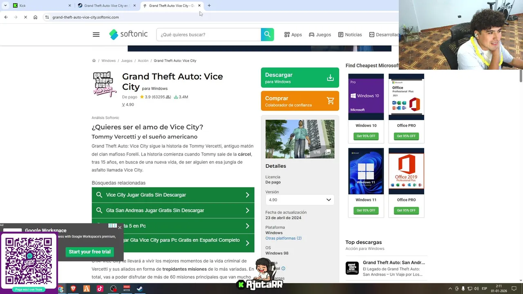523x294 pixels.
Task: Open Voicemeeter from the taskbar
Action: coord(126,289)
